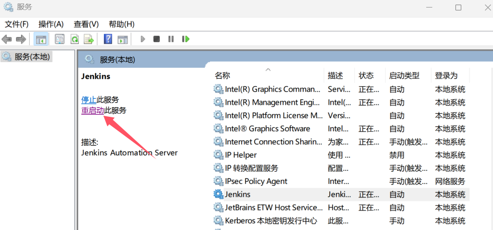The width and height of the screenshot is (493, 230).
Task: Click gear icon beside Internet Connection Sharing
Action: tap(218, 142)
